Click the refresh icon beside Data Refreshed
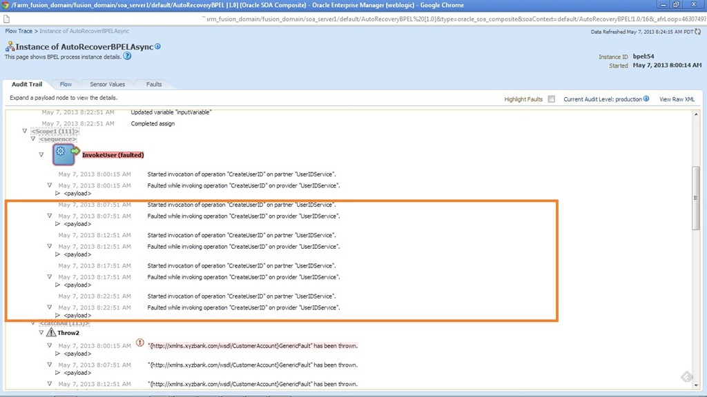 [x=698, y=32]
